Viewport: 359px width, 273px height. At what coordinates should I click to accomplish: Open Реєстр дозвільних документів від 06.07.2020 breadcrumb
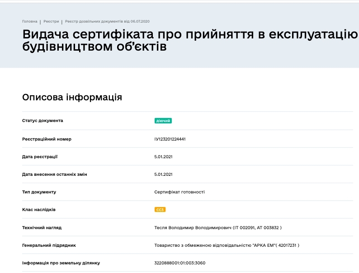107,21
